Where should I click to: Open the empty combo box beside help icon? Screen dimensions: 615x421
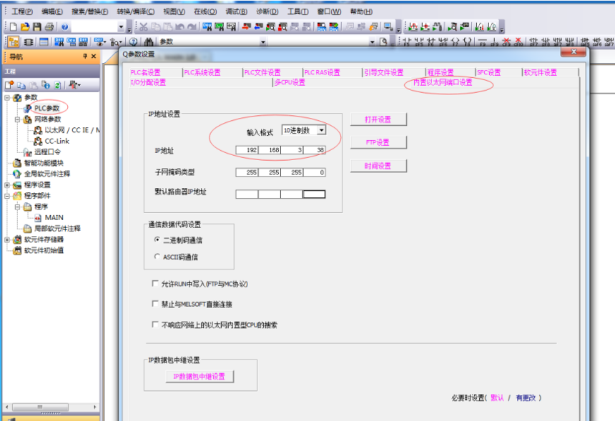click(120, 27)
